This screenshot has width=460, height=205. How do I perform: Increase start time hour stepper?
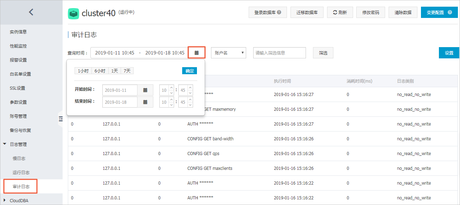click(x=171, y=88)
